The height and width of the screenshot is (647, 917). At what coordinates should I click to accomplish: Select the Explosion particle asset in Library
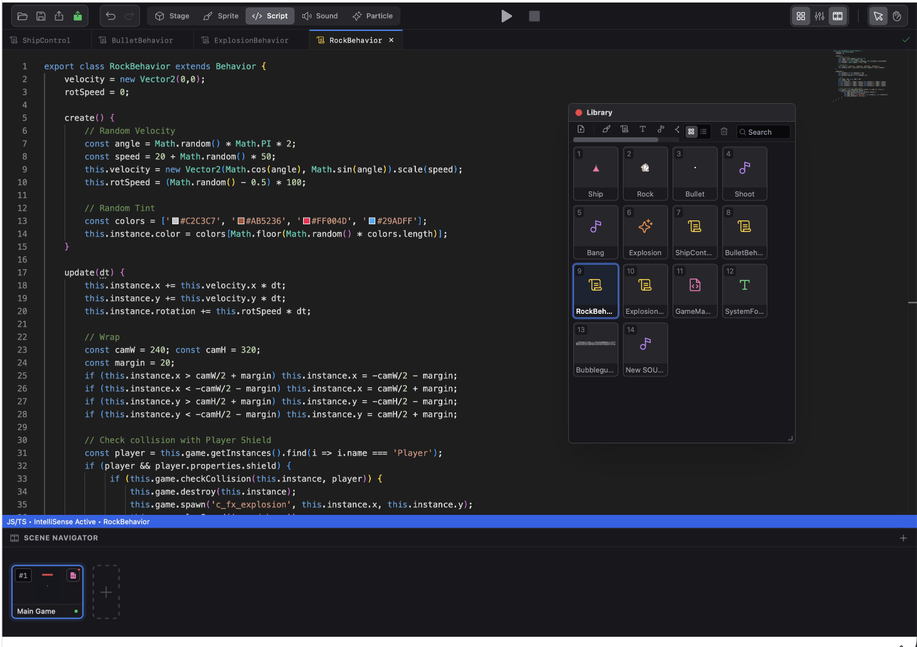click(x=646, y=232)
